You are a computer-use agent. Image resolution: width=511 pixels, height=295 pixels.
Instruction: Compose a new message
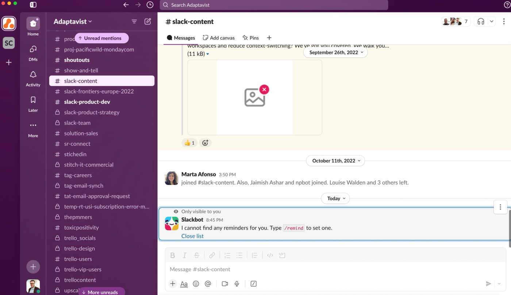click(x=148, y=22)
